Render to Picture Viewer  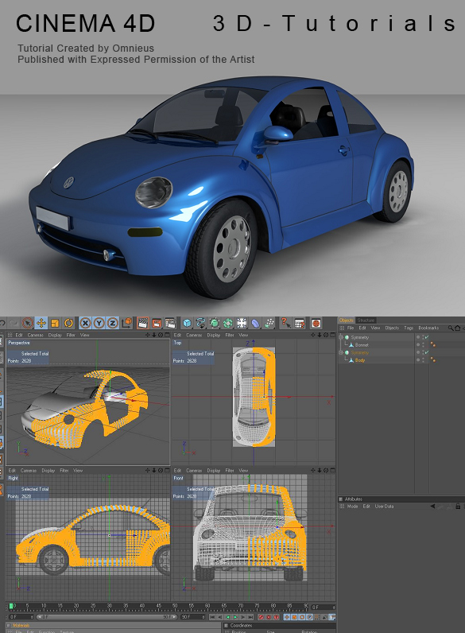click(x=157, y=323)
